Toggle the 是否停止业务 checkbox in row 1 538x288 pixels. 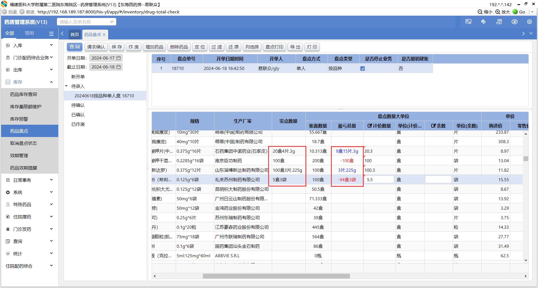[x=363, y=69]
